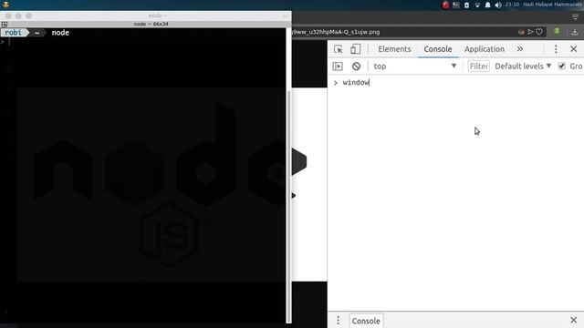Viewport: 584px width, 328px height.
Task: Open the drawer three-dot menu
Action: click(x=339, y=320)
